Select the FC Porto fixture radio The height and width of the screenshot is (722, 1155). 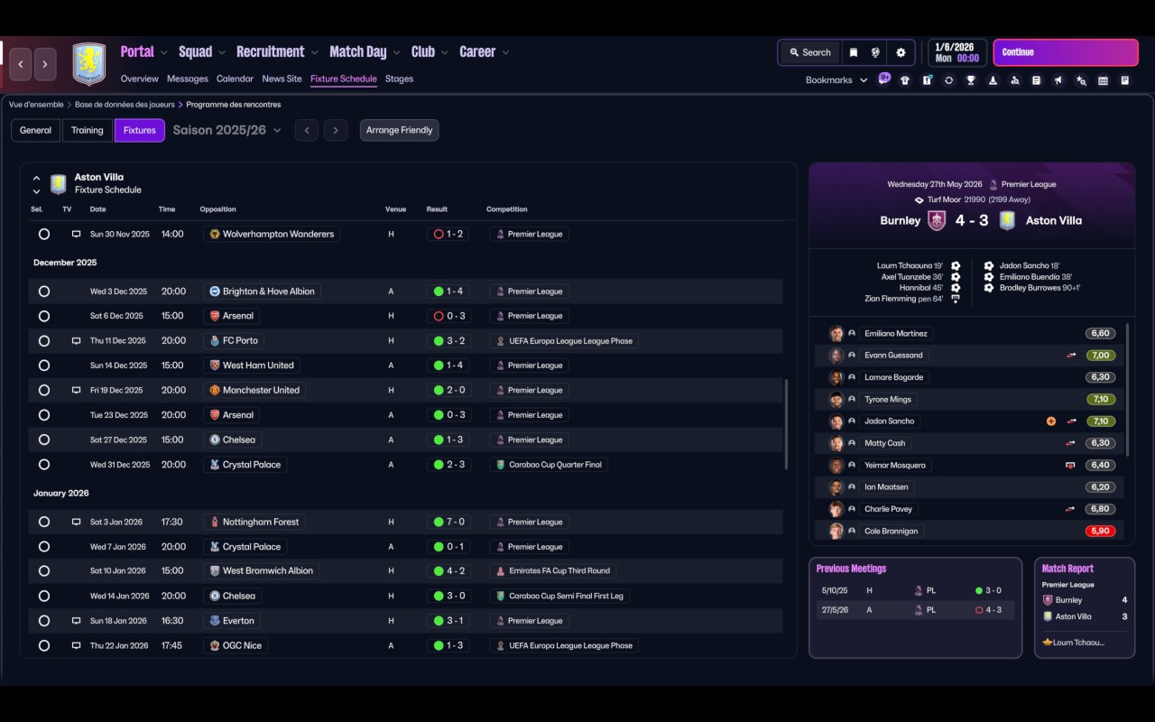click(43, 341)
